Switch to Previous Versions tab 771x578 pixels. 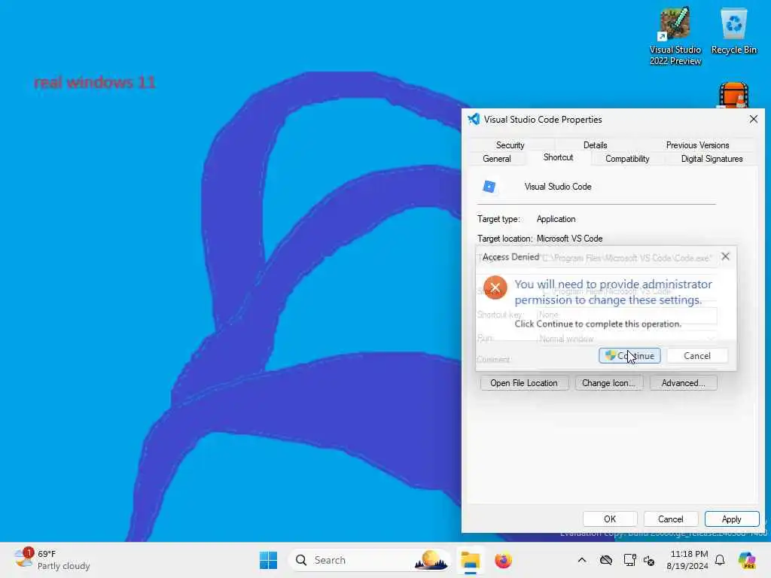pyautogui.click(x=697, y=145)
